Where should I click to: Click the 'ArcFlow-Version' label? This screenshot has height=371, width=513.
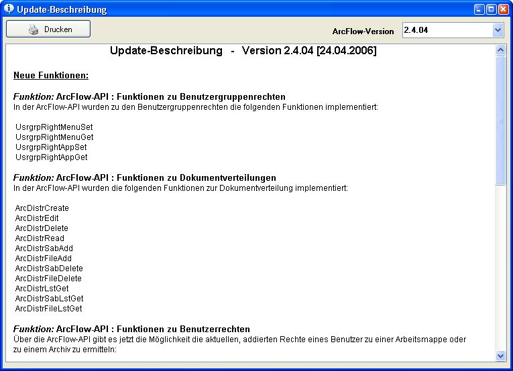[x=363, y=31]
